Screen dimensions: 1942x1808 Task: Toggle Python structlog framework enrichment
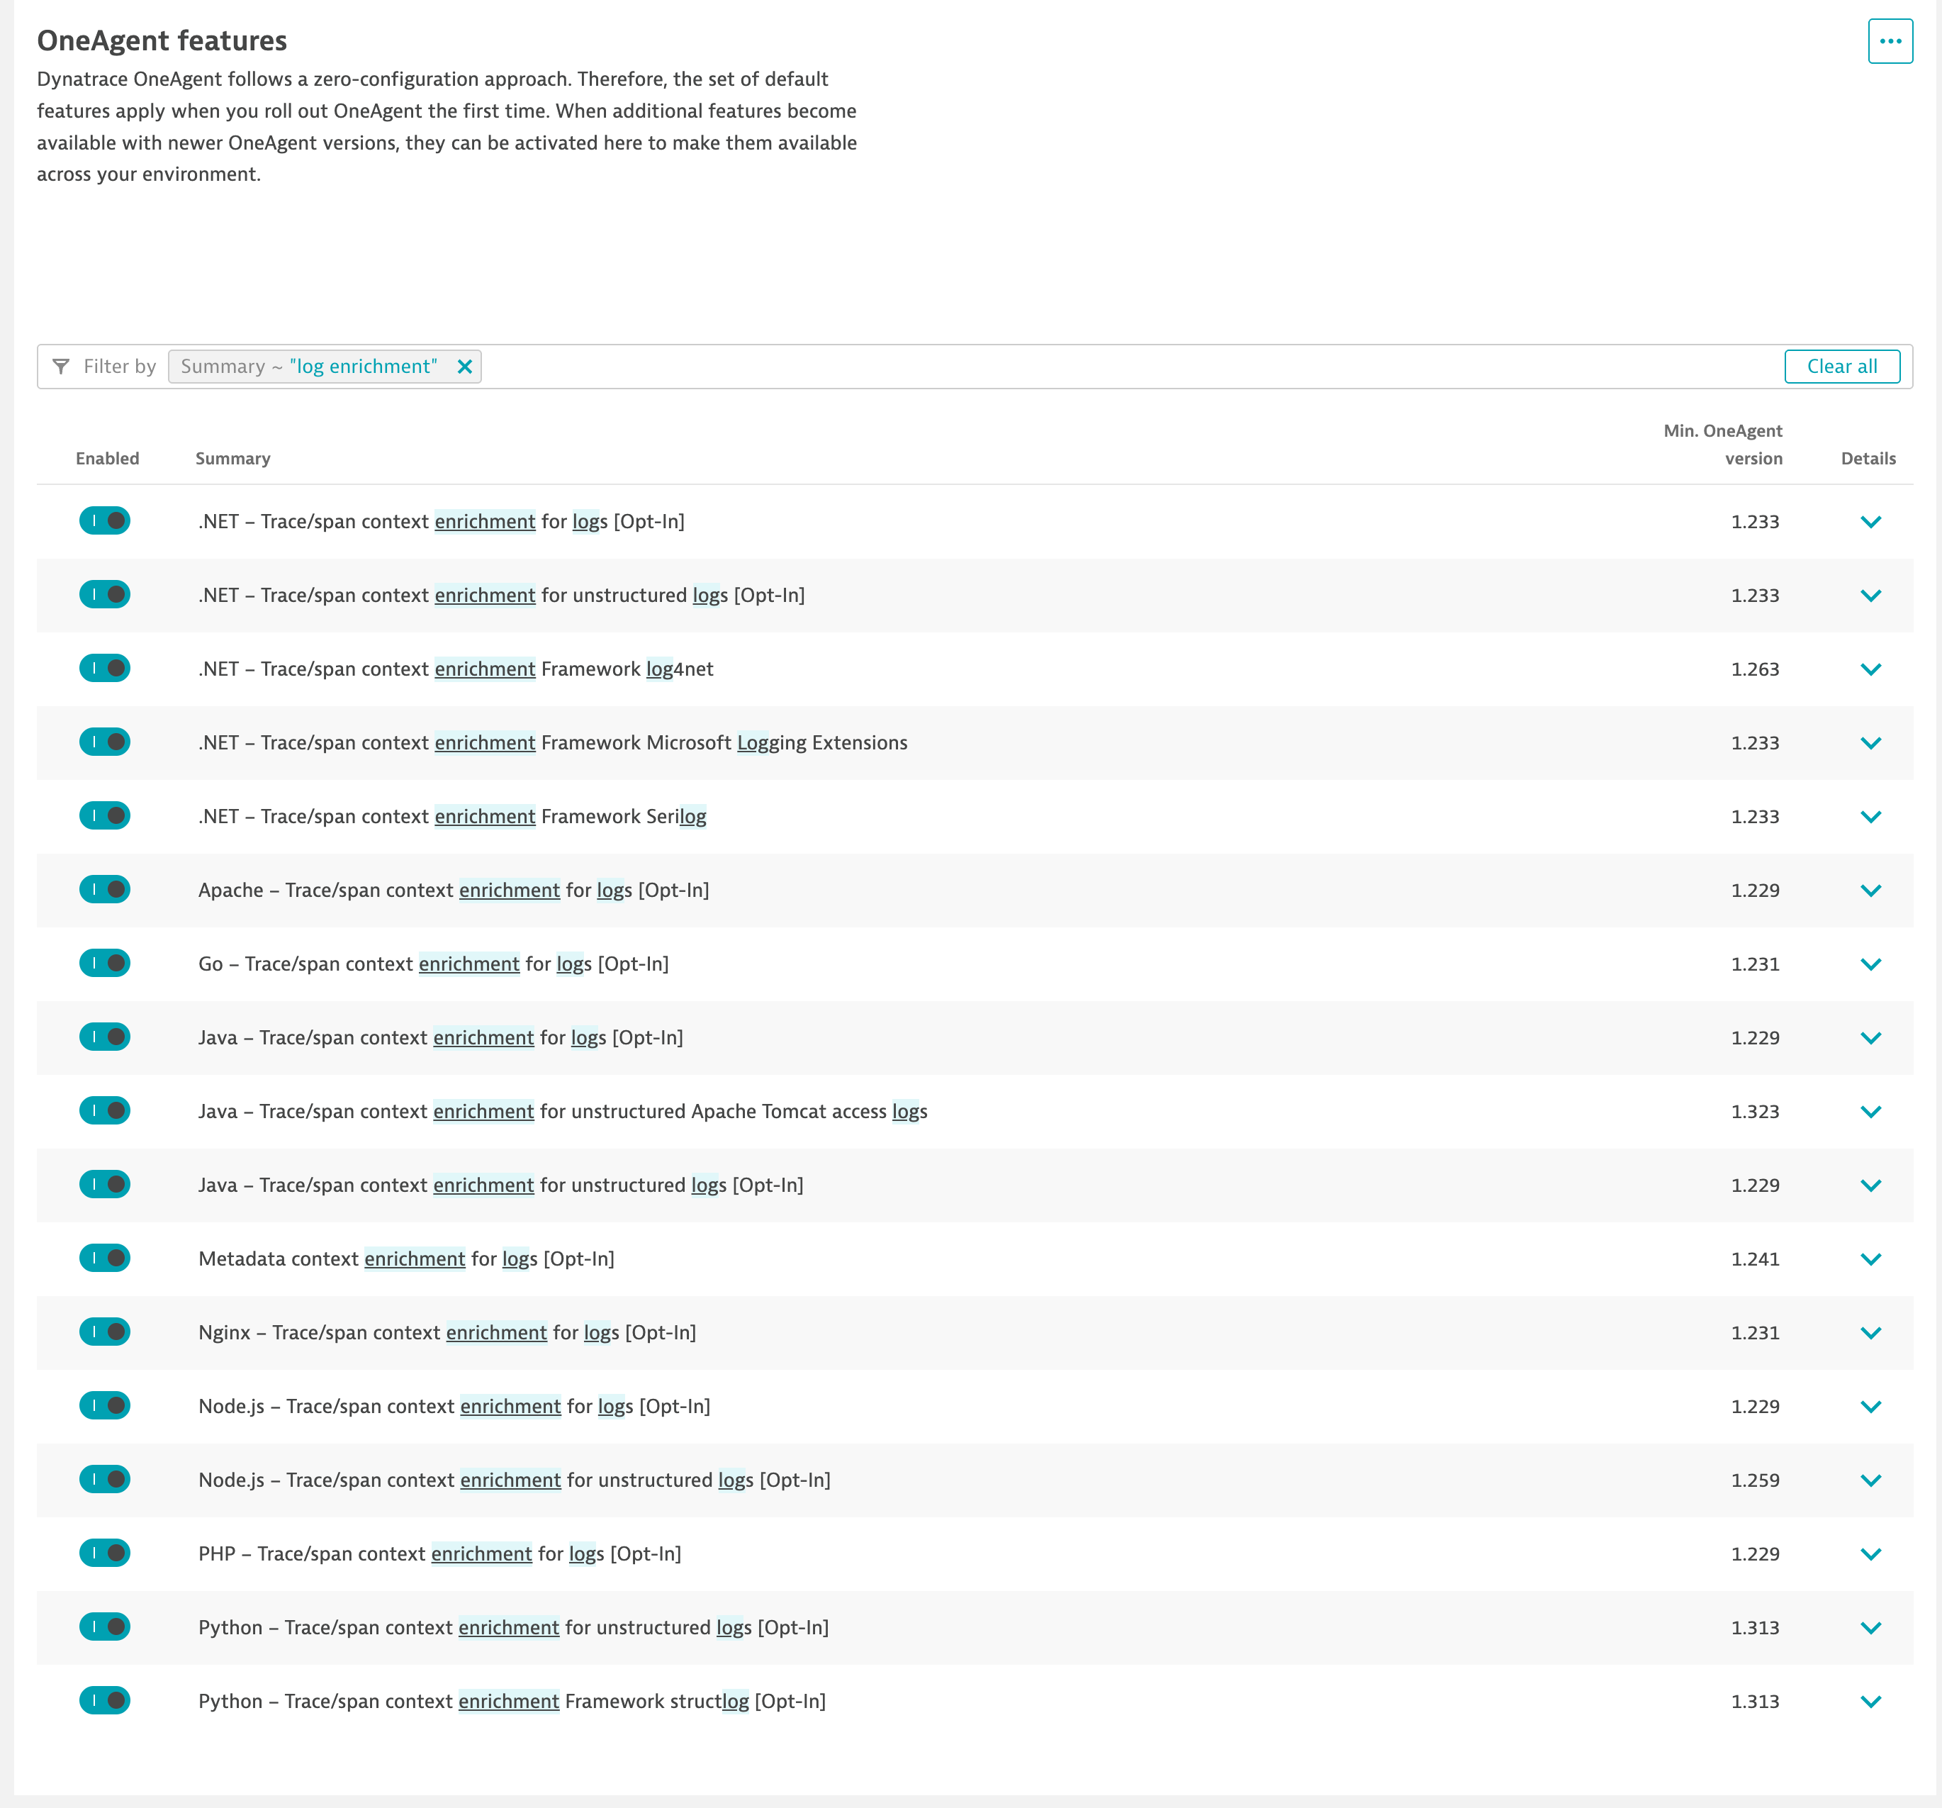tap(104, 1700)
